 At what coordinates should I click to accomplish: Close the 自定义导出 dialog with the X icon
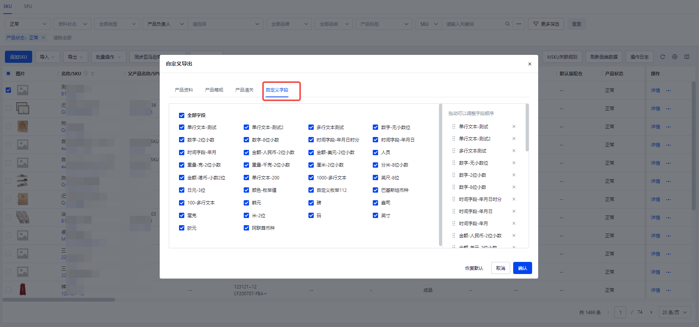point(529,64)
